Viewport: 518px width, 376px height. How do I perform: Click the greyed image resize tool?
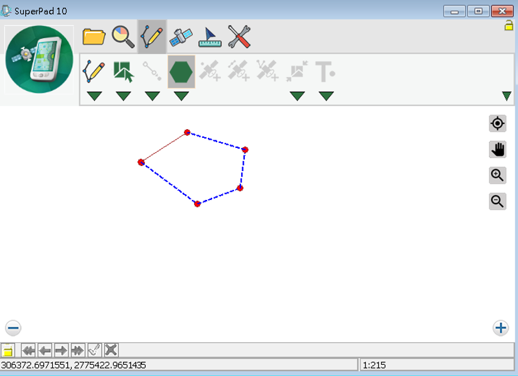(297, 71)
